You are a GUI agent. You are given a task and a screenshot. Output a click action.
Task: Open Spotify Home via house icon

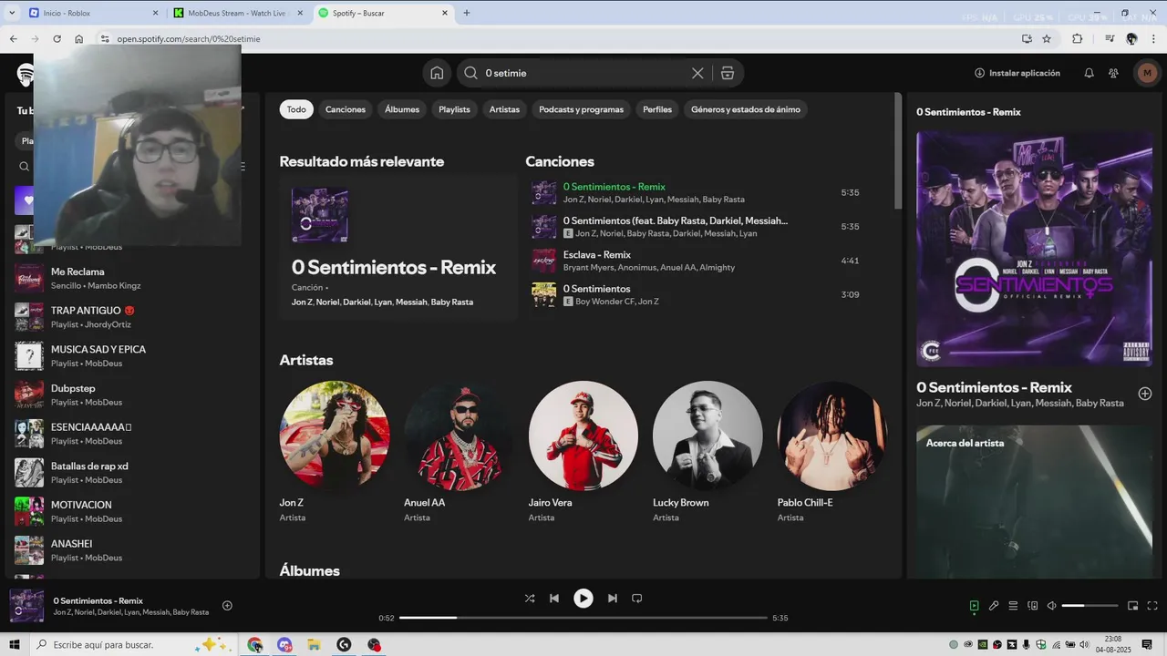[x=437, y=73]
